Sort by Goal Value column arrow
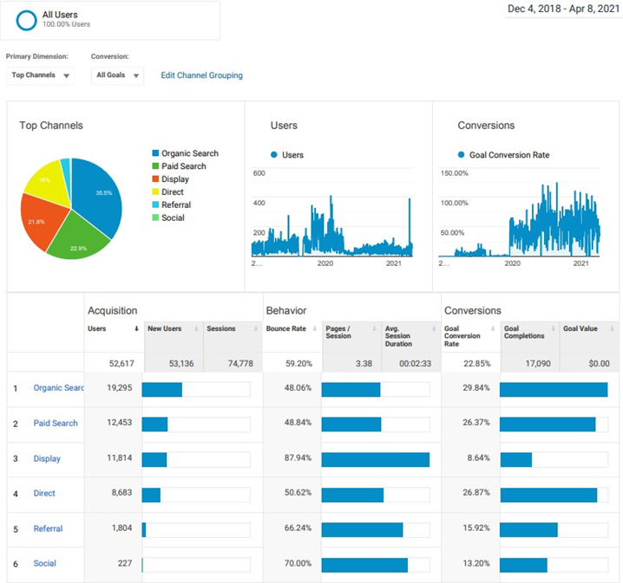This screenshot has height=583, width=623. pyautogui.click(x=612, y=328)
